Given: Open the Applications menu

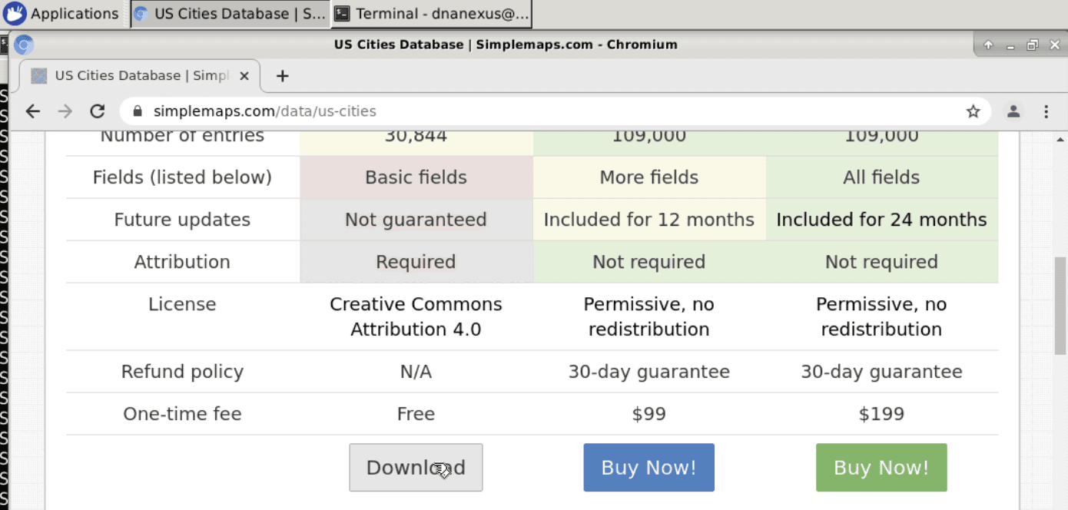Looking at the screenshot, I should 61,14.
